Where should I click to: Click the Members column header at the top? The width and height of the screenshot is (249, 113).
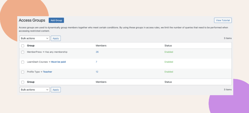(x=101, y=45)
